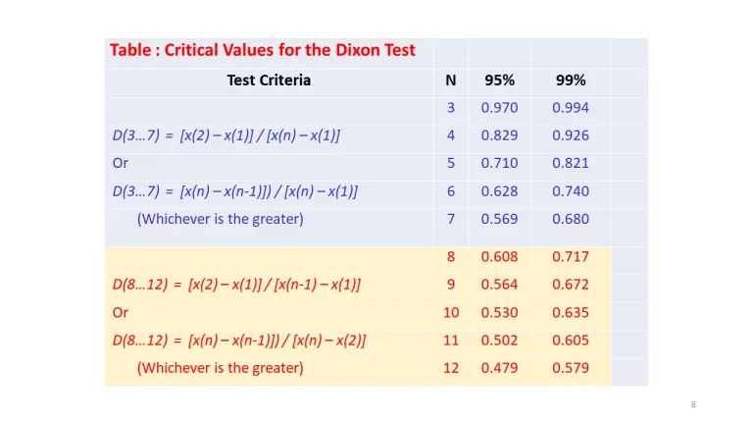Click the 0.994 value in the 99% column

coord(571,108)
